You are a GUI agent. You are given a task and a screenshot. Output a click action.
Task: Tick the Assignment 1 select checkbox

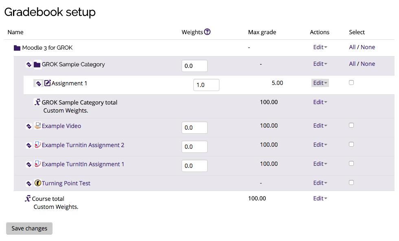point(351,83)
